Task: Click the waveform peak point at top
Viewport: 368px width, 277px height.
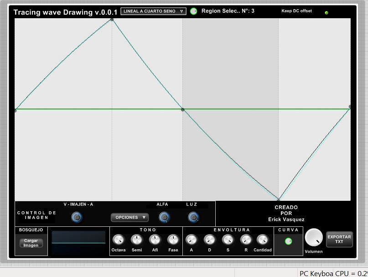Action: (112, 20)
